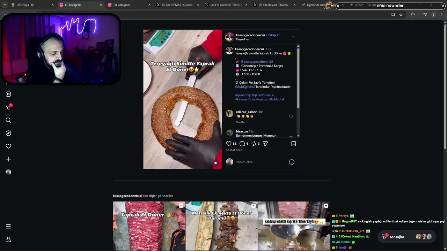The height and width of the screenshot is (251, 447).
Task: Like edanur_aslnnn's comment
Action: pos(291,116)
